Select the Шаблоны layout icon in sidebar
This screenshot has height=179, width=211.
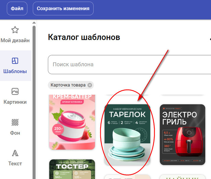(15, 61)
